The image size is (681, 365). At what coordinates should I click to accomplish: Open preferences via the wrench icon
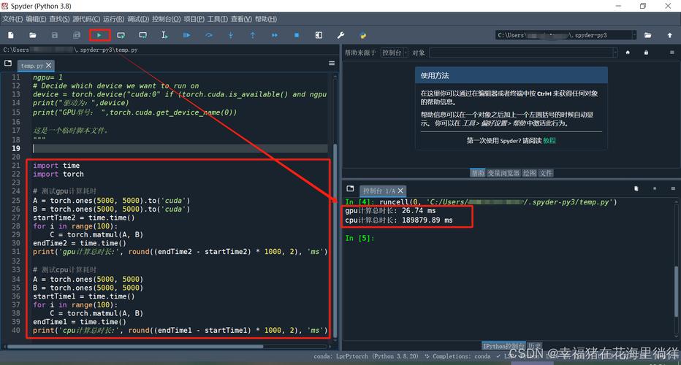(x=341, y=35)
